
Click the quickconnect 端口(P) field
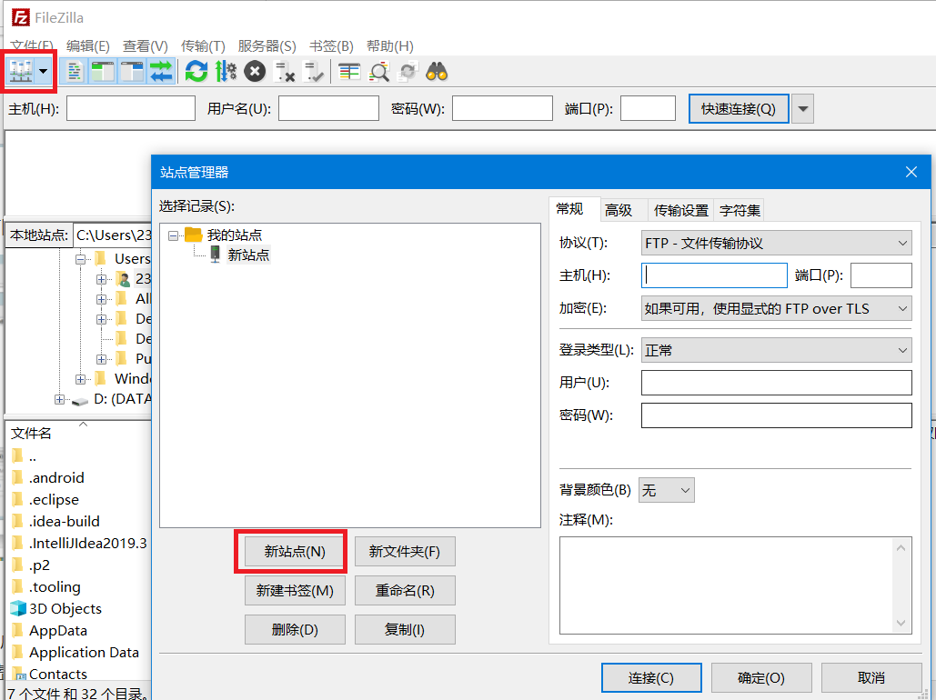[x=648, y=108]
